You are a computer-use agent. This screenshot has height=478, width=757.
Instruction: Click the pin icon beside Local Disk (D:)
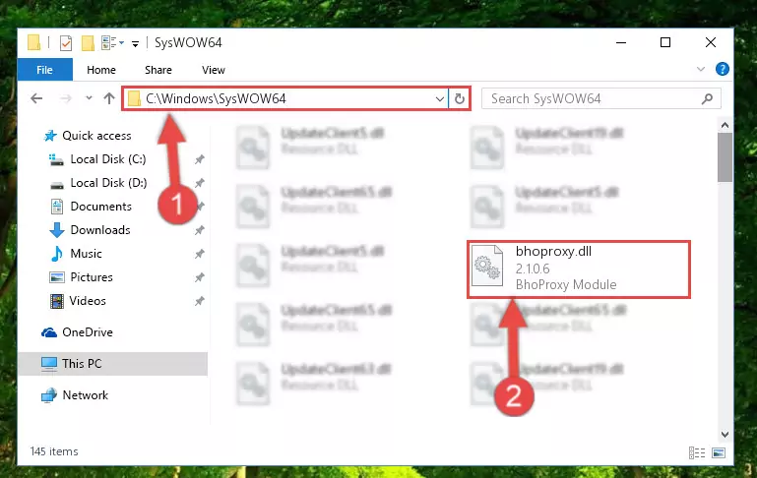[x=200, y=183]
